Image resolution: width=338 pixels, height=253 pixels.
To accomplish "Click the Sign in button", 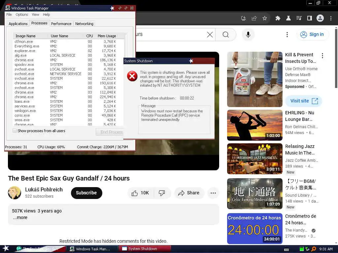I will (x=313, y=34).
